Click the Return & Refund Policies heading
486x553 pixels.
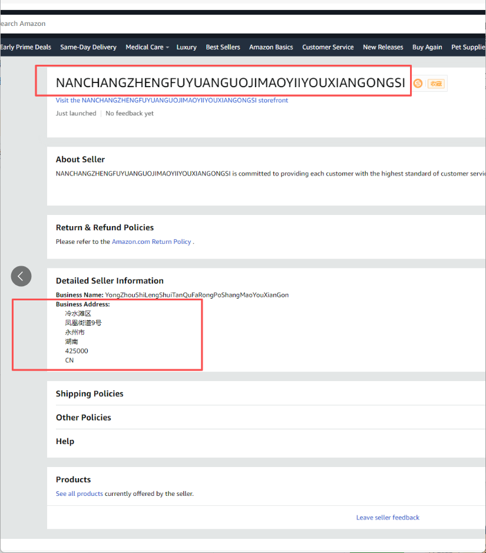[105, 227]
